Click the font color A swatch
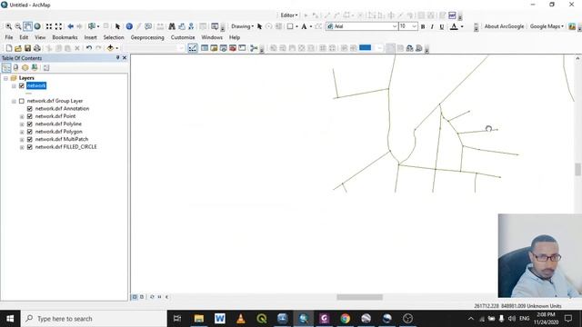The image size is (582, 327). [454, 26]
